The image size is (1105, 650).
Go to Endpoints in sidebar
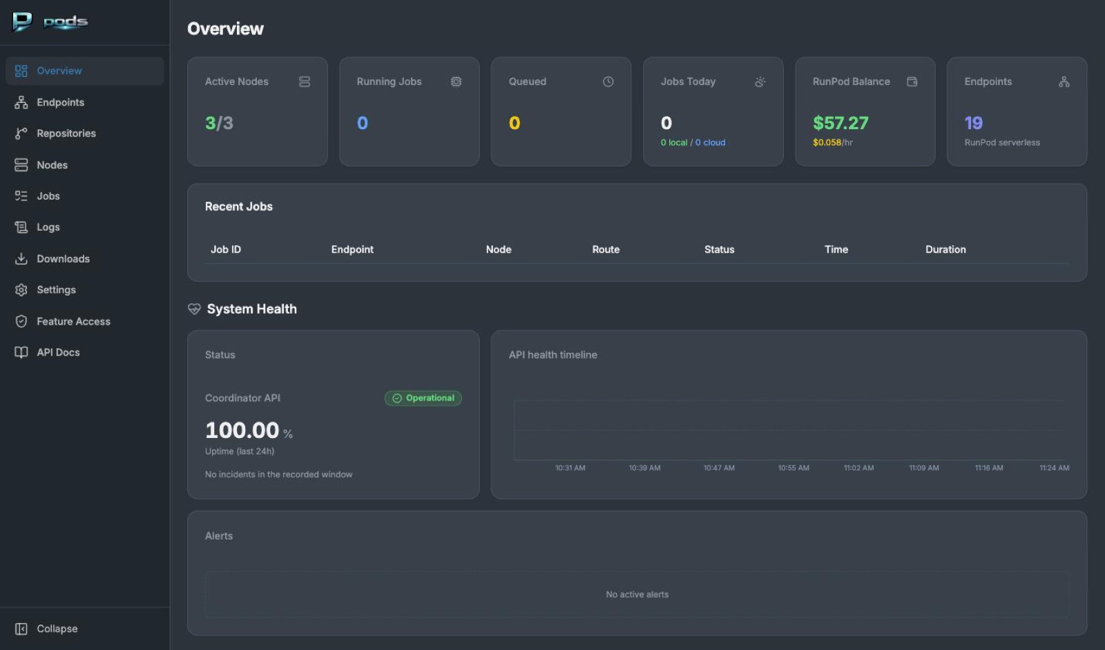pyautogui.click(x=85, y=102)
